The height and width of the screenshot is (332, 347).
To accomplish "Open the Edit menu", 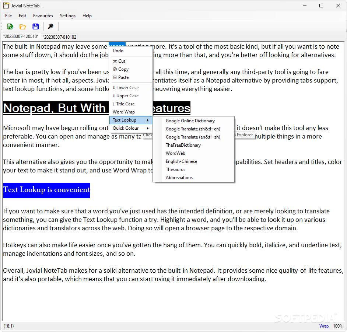I will pyautogui.click(x=22, y=16).
